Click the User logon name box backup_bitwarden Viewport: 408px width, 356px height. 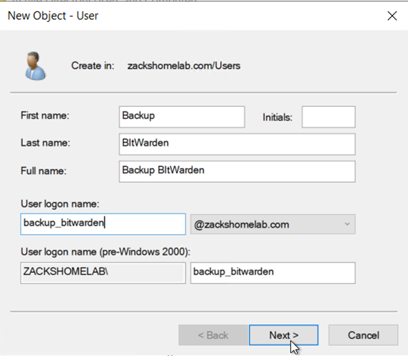pyautogui.click(x=103, y=224)
